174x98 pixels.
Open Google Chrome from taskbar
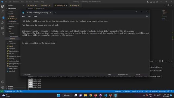91,95
